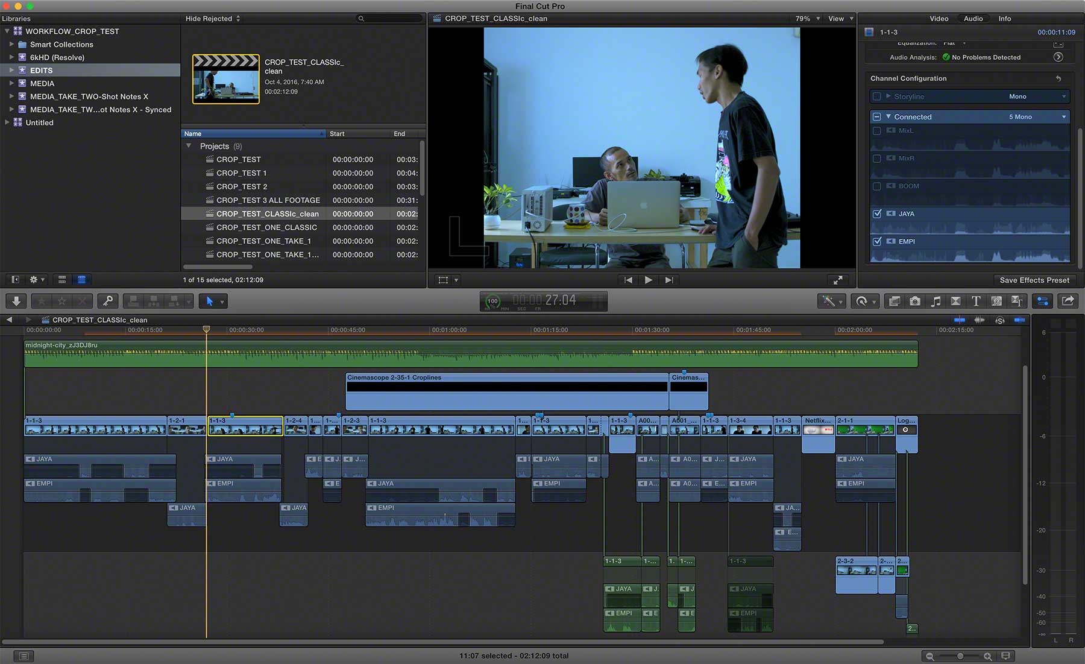
Task: Open the Themes browser
Action: (1017, 301)
